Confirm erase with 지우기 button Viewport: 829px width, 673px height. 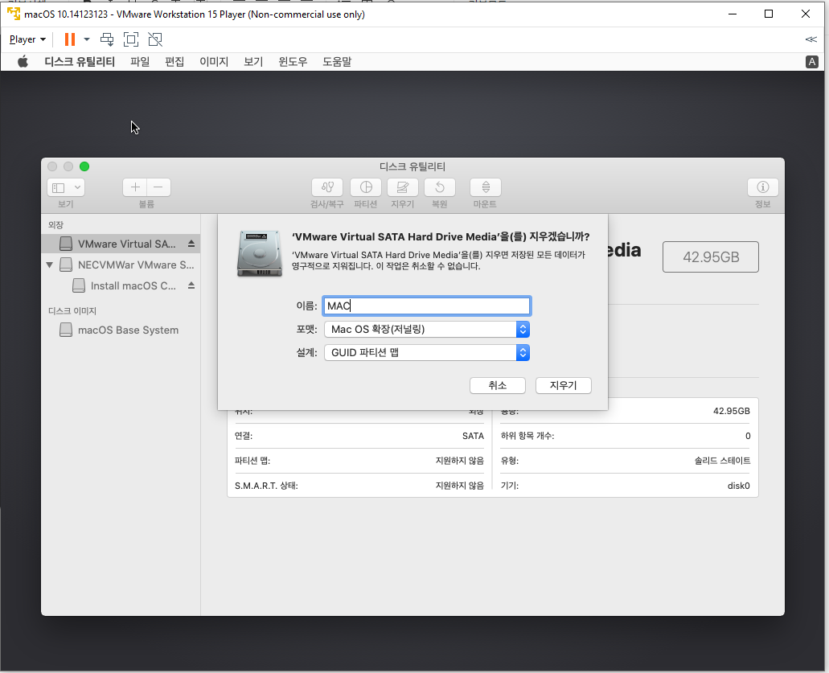(563, 385)
